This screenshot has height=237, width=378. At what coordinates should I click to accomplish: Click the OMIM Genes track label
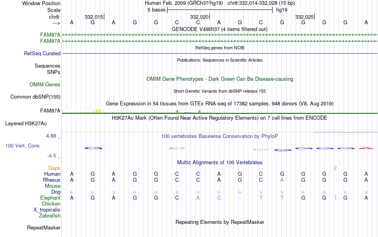coord(45,85)
